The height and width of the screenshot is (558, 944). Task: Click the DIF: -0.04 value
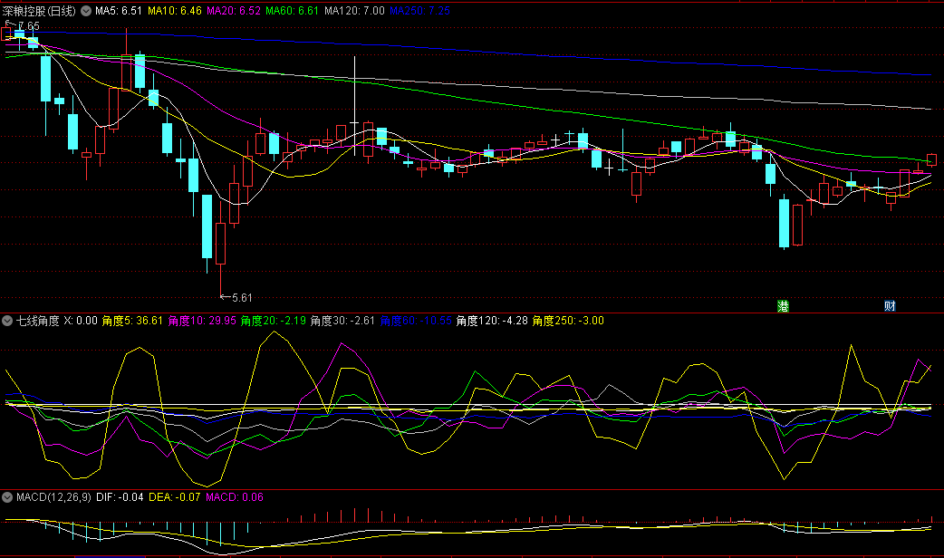click(x=120, y=497)
